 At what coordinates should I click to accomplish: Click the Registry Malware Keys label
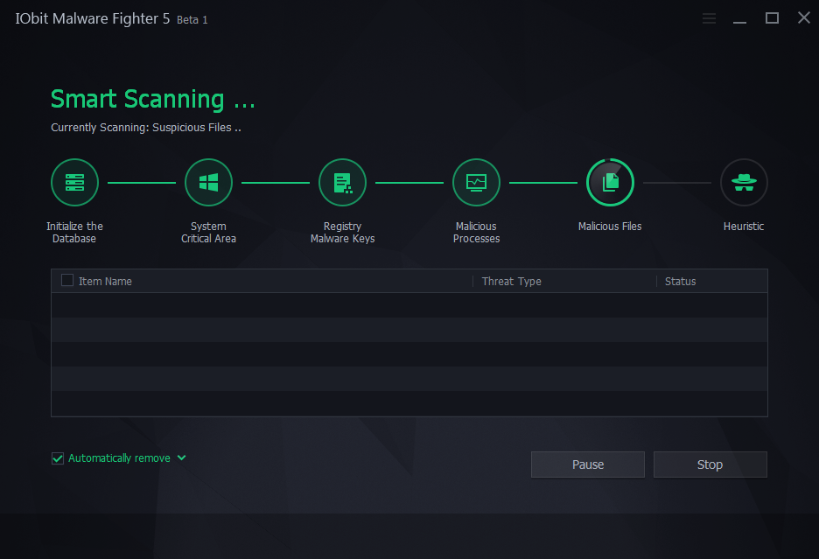pos(343,233)
